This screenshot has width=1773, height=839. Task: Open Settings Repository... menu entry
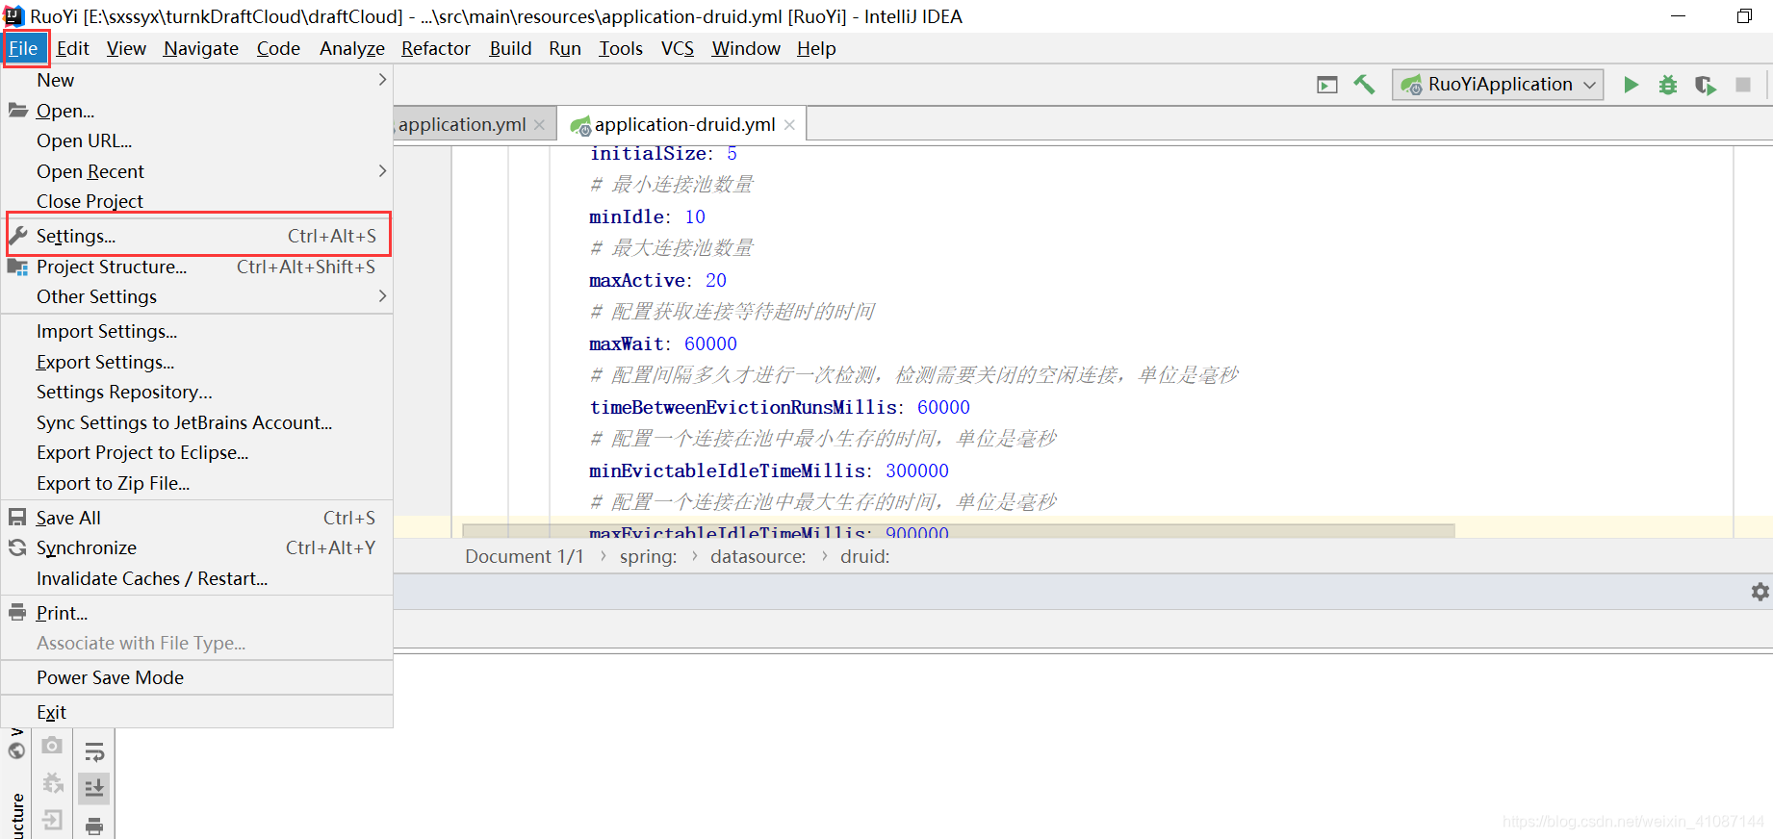[196, 392]
